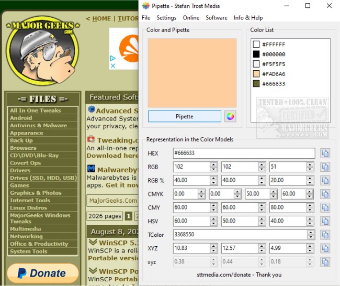This screenshot has width=340, height=286.
Task: Click the MajorGeeks logo in the browser
Action: [42, 51]
